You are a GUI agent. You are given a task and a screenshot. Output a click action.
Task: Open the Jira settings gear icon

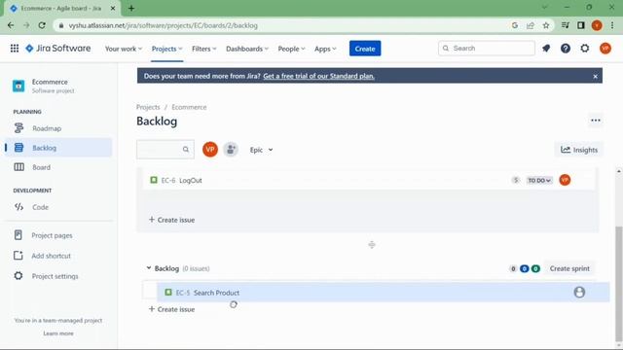click(585, 49)
